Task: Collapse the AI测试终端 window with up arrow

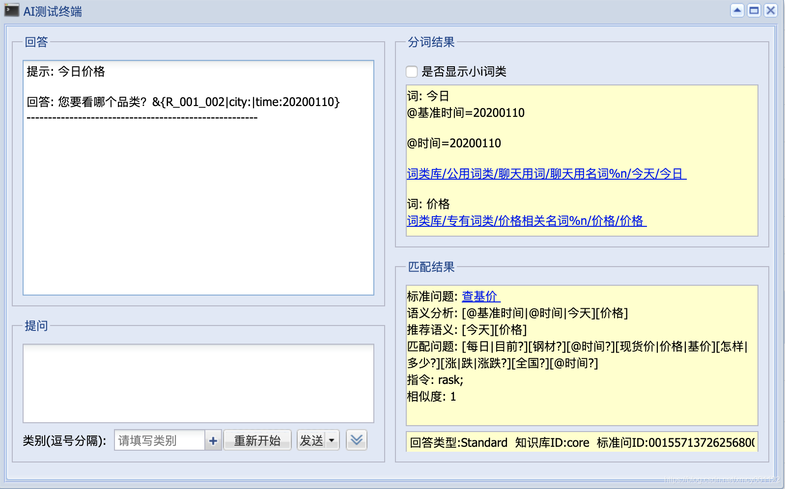Action: (x=737, y=10)
